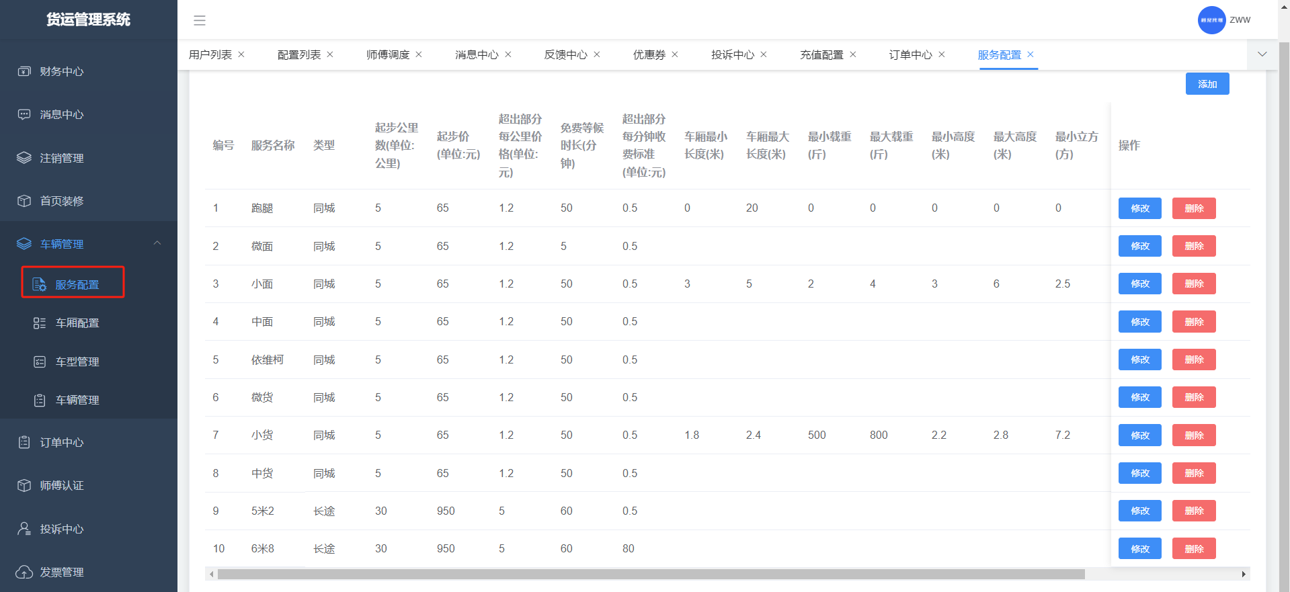Click 删除 for the 小货 row
This screenshot has height=592, width=1290.
point(1193,435)
